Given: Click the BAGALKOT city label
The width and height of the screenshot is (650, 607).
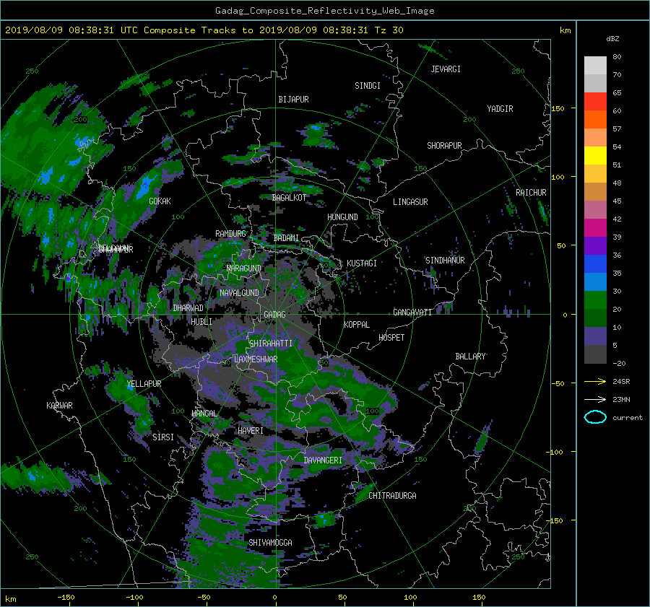Looking at the screenshot, I should coord(289,198).
